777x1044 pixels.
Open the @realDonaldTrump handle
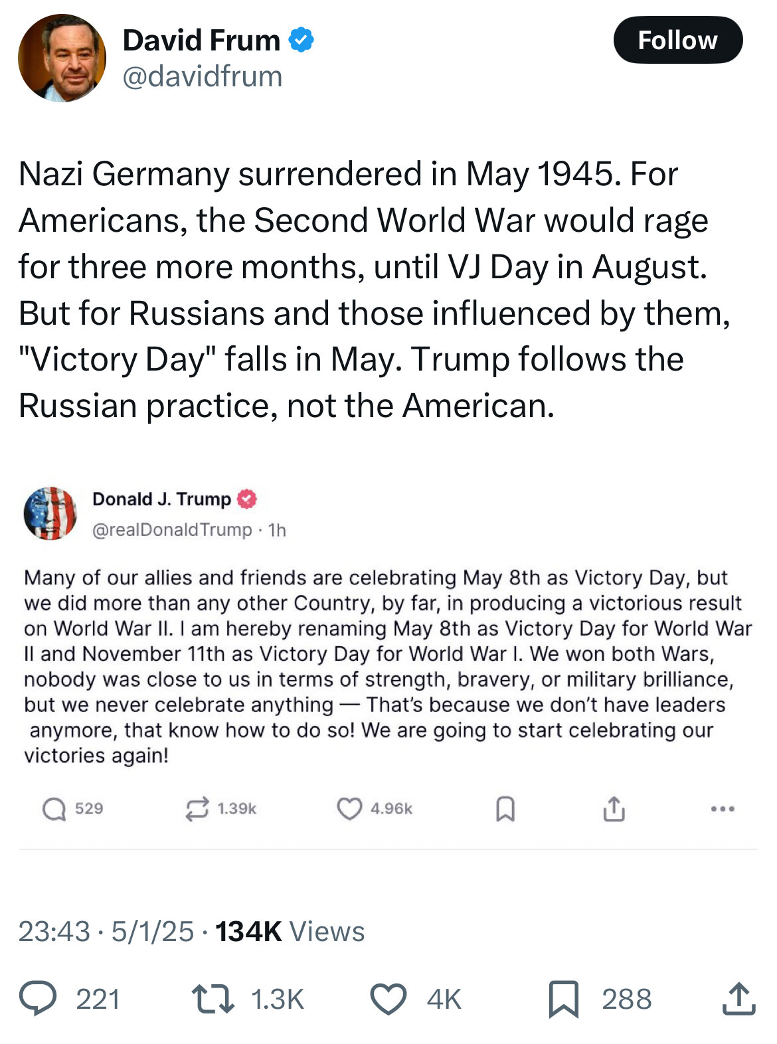[x=172, y=529]
